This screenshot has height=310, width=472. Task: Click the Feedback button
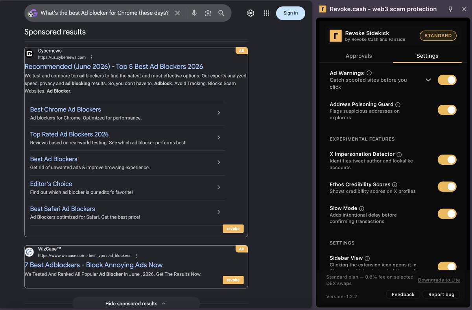click(403, 294)
